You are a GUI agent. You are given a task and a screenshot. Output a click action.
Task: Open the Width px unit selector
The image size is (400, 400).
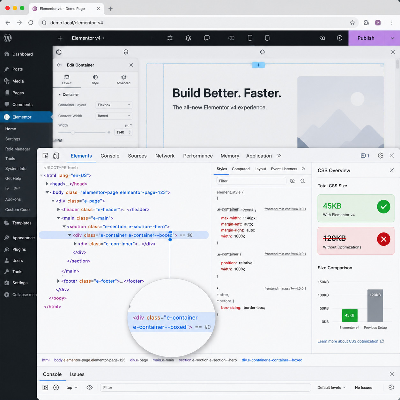(x=129, y=125)
